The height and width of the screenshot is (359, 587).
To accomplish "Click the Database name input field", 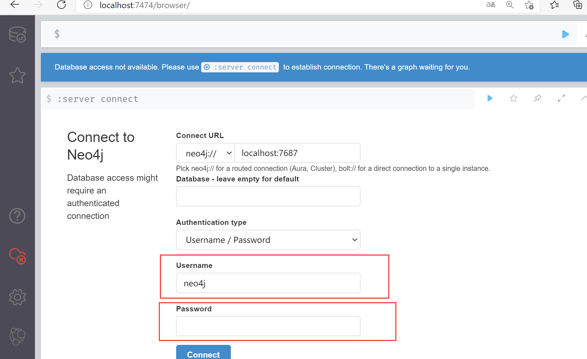I will click(x=268, y=196).
